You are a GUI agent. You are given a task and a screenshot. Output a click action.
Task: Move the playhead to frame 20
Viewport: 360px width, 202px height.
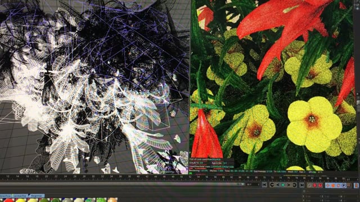pyautogui.click(x=46, y=177)
